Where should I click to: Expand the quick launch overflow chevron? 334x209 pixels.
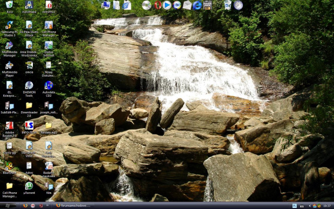coord(47,206)
